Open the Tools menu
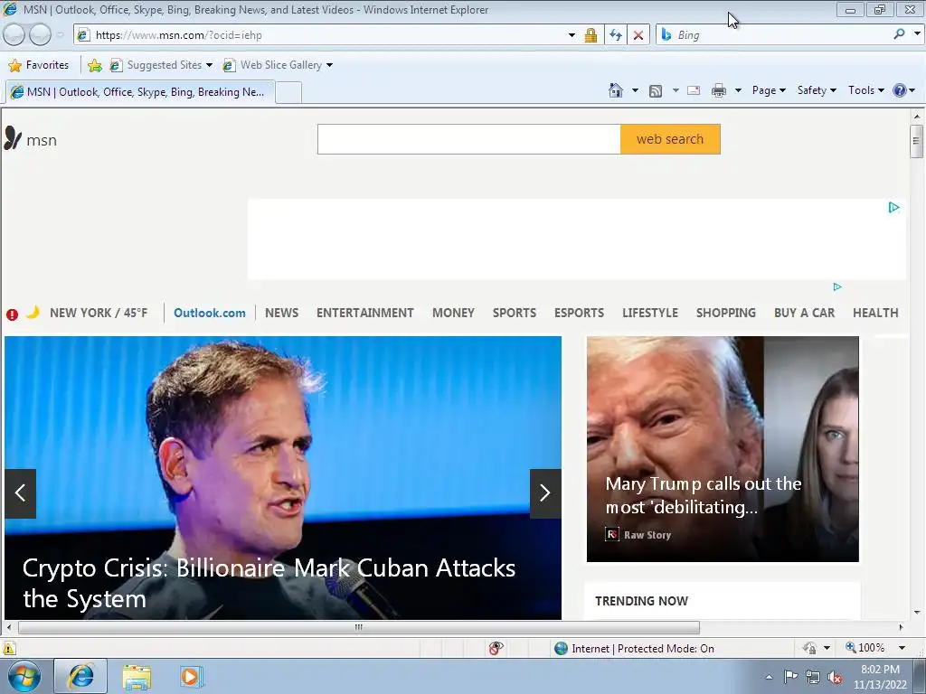The image size is (926, 694). pyautogui.click(x=865, y=90)
